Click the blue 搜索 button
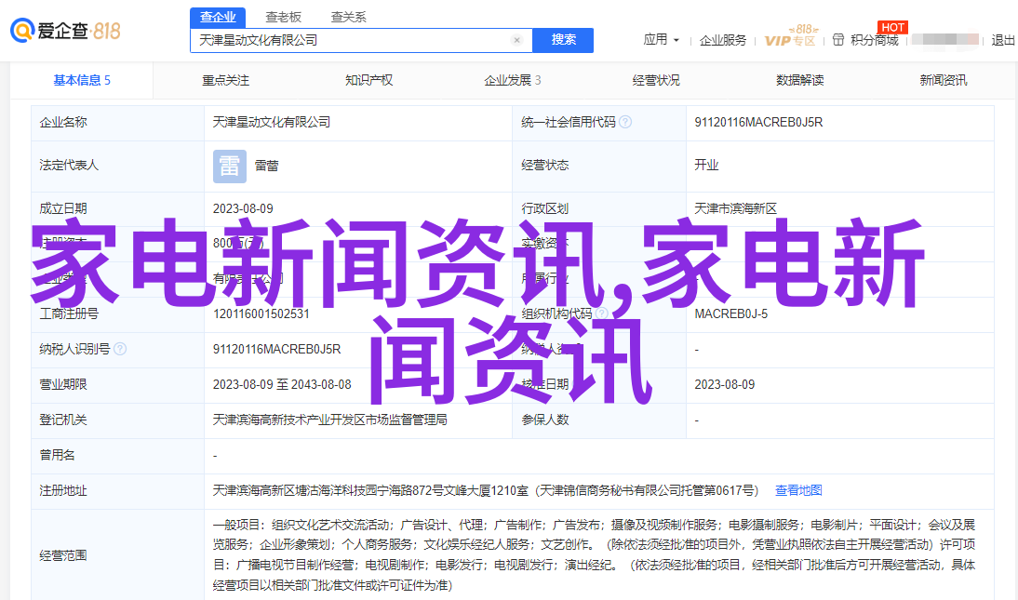Screen dimensions: 1018x600 (x=563, y=40)
